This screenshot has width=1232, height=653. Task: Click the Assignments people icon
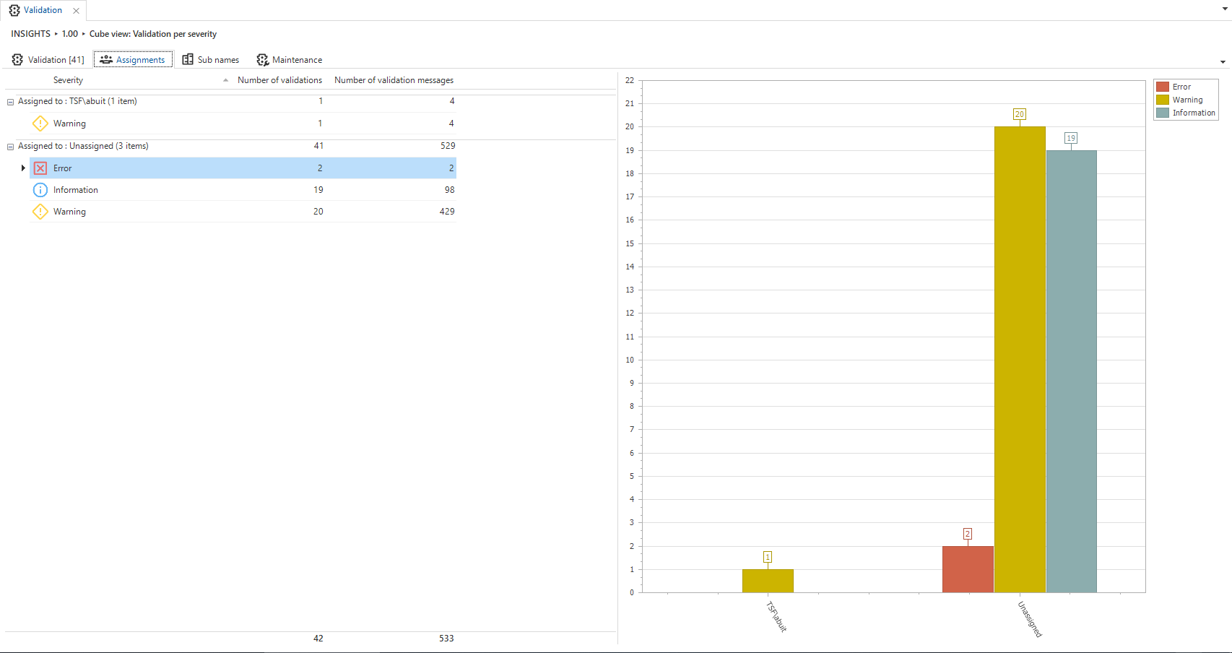pyautogui.click(x=106, y=60)
